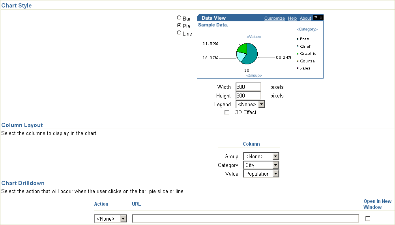The width and height of the screenshot is (395, 225).
Task: Click the Sales legend color marker
Action: click(298, 68)
